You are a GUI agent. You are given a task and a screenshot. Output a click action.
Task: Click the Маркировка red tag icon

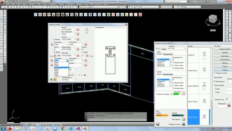[x=229, y=106]
